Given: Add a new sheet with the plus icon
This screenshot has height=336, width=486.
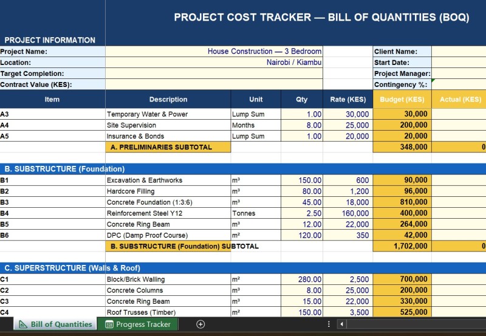Looking at the screenshot, I should 200,324.
